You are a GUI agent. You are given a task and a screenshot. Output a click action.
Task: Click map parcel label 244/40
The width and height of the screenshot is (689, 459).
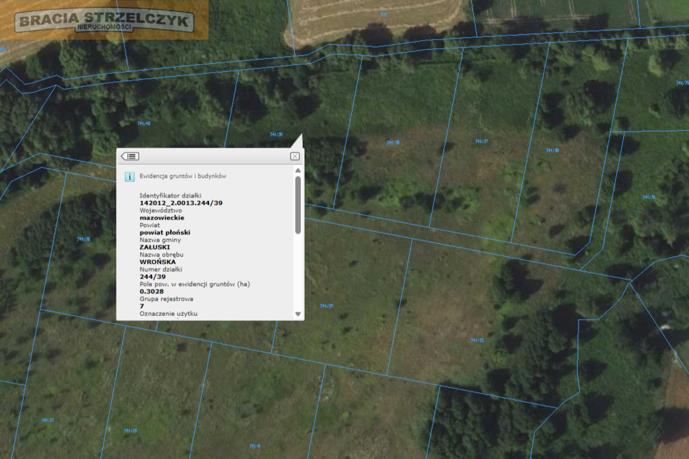point(144,124)
